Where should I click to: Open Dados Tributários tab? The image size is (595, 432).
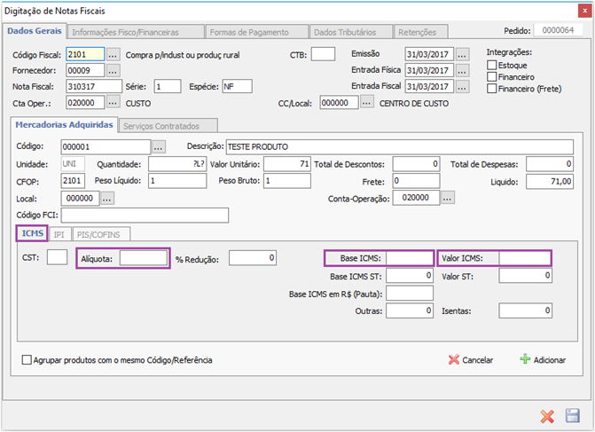pos(351,32)
